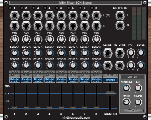The width and height of the screenshot is (151, 120).
Task: Click channel 1 right input jack
Action: click(15, 26)
